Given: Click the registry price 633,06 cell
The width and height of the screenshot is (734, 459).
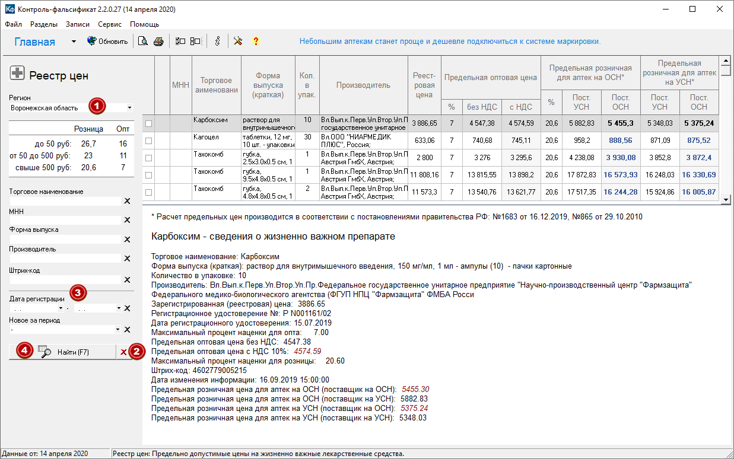Looking at the screenshot, I should point(424,141).
